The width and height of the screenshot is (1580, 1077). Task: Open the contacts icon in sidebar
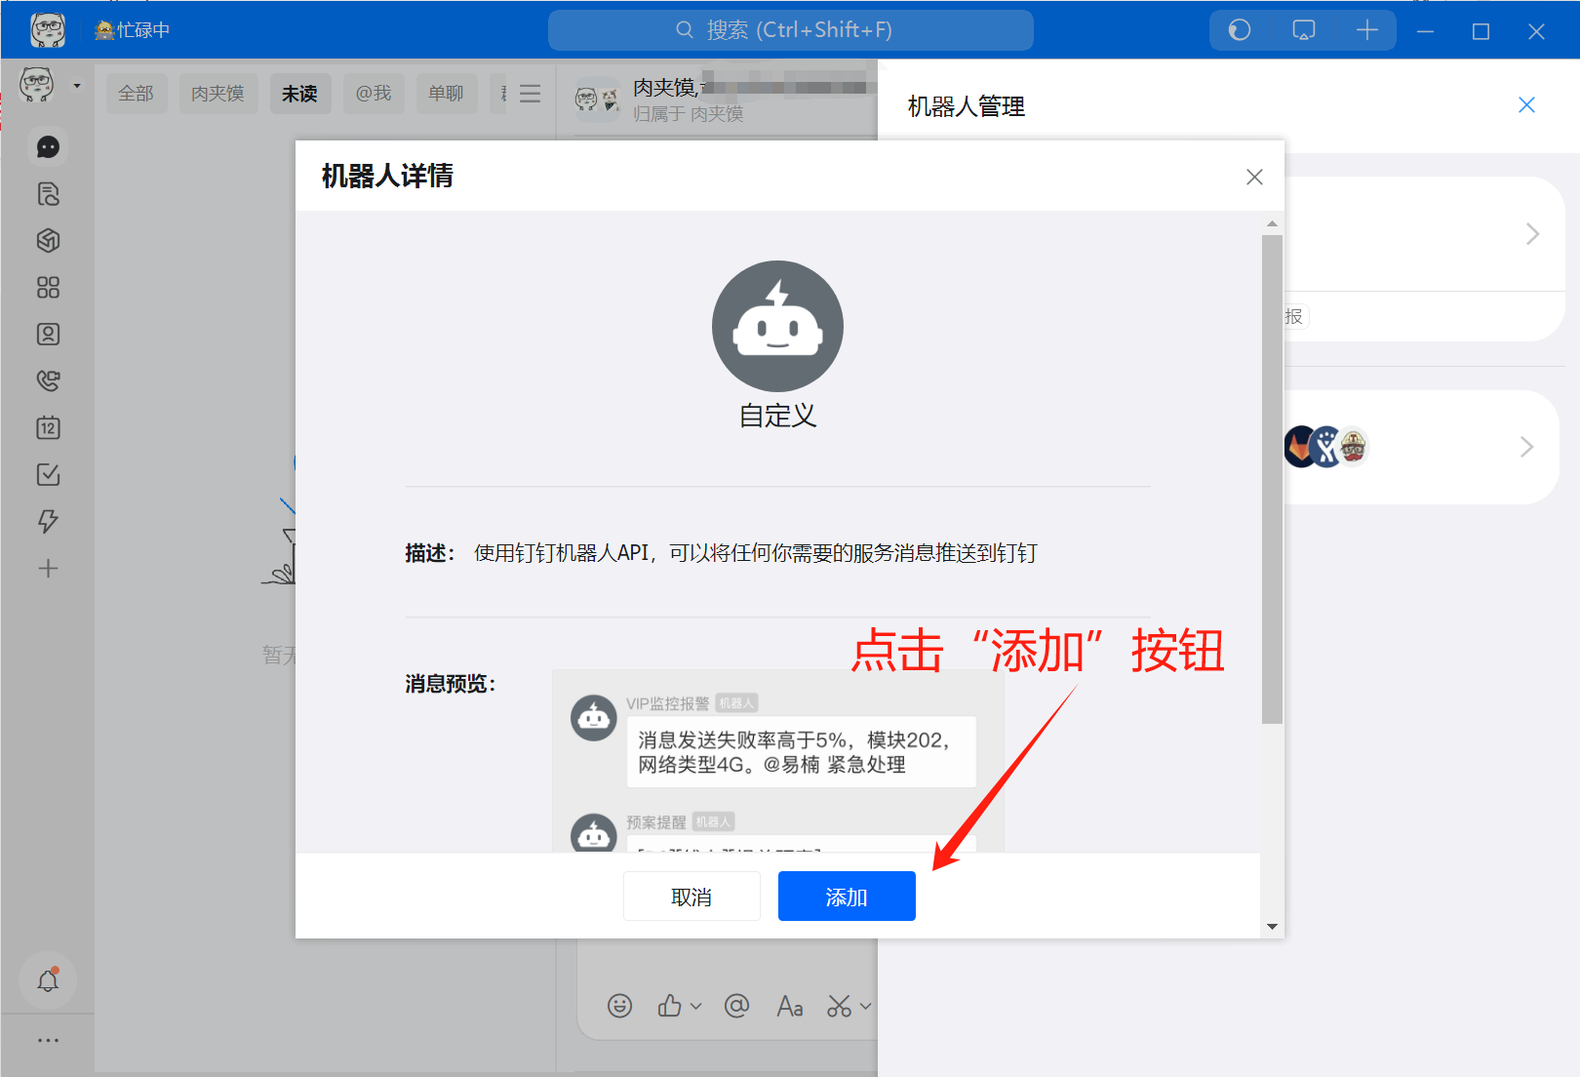(x=48, y=335)
